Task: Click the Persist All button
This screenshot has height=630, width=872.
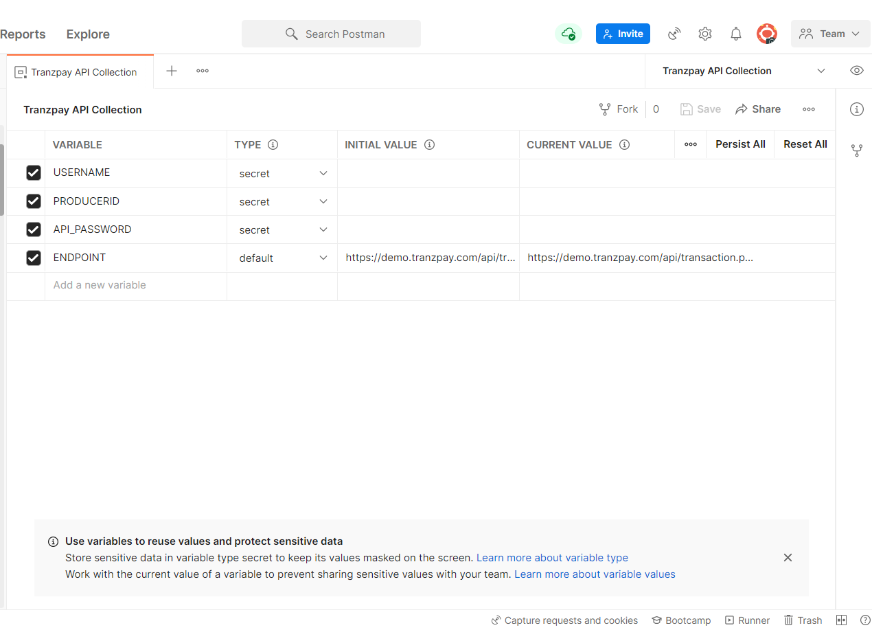Action: click(739, 144)
